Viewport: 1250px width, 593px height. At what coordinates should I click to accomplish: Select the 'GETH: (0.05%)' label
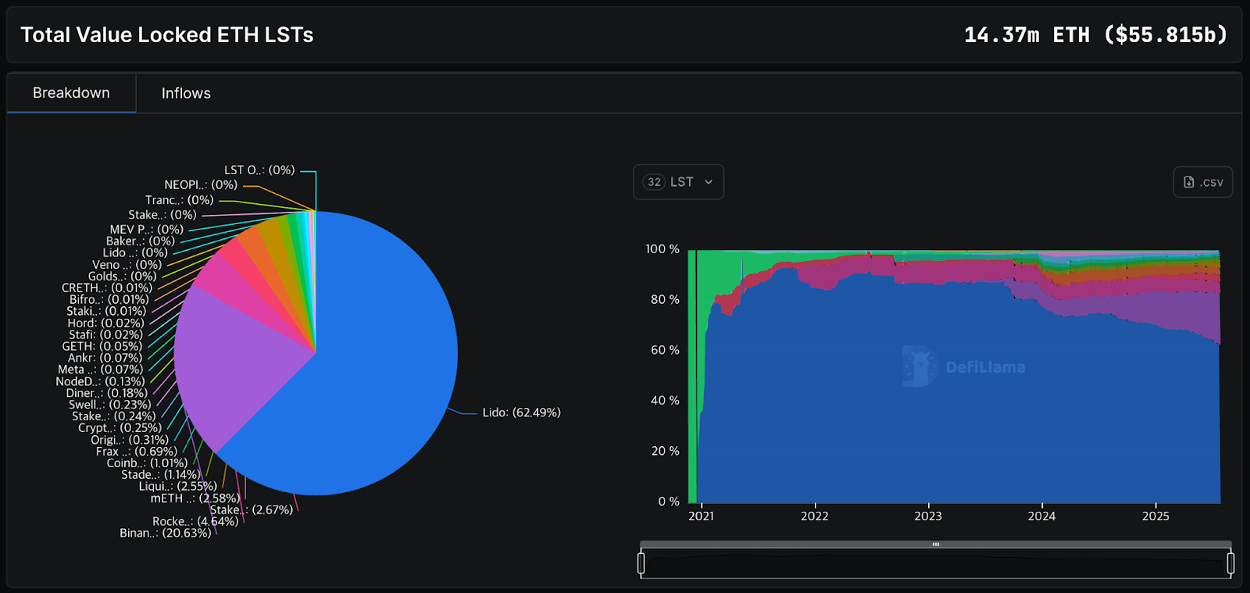coord(102,346)
